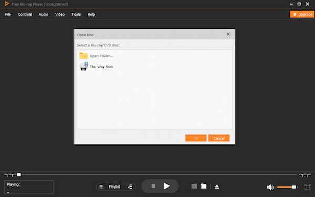Click the 'Select a Blu-ray/DVD disc:' label
Viewport: 315px width, 197px height.
pos(98,45)
